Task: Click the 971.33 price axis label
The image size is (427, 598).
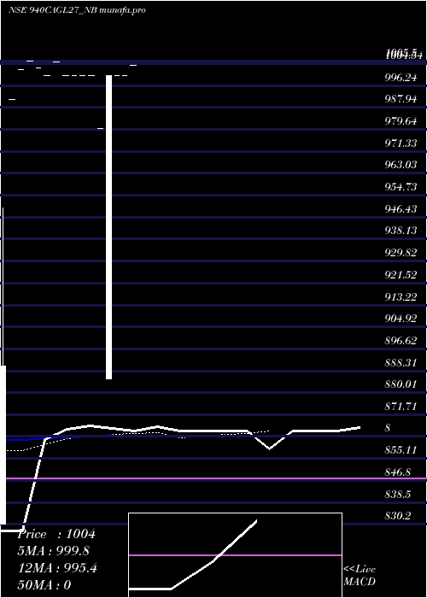Action: click(401, 144)
